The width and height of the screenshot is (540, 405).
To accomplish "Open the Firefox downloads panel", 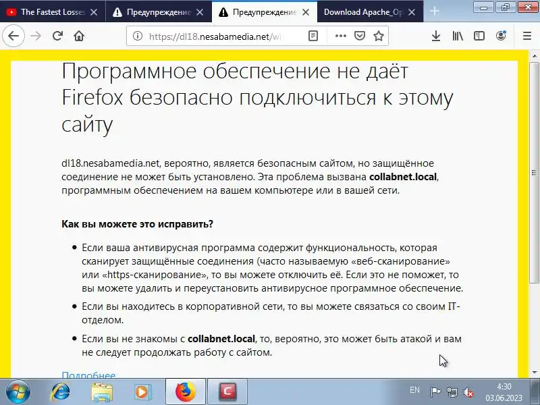I will pyautogui.click(x=436, y=36).
